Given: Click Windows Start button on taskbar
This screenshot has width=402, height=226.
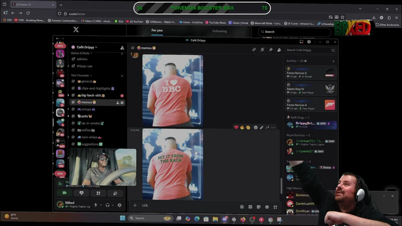Looking at the screenshot, I should coord(122,218).
